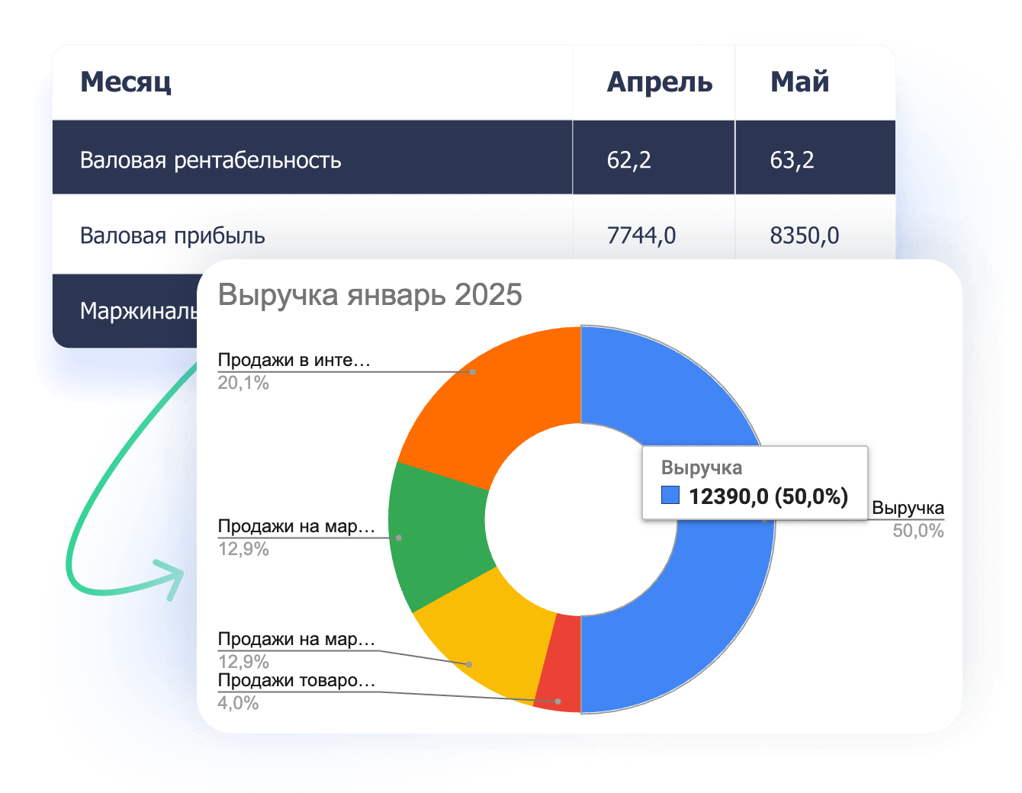Select the 62,2 cell for Апрель
The width and height of the screenshot is (1022, 793).
click(x=629, y=160)
